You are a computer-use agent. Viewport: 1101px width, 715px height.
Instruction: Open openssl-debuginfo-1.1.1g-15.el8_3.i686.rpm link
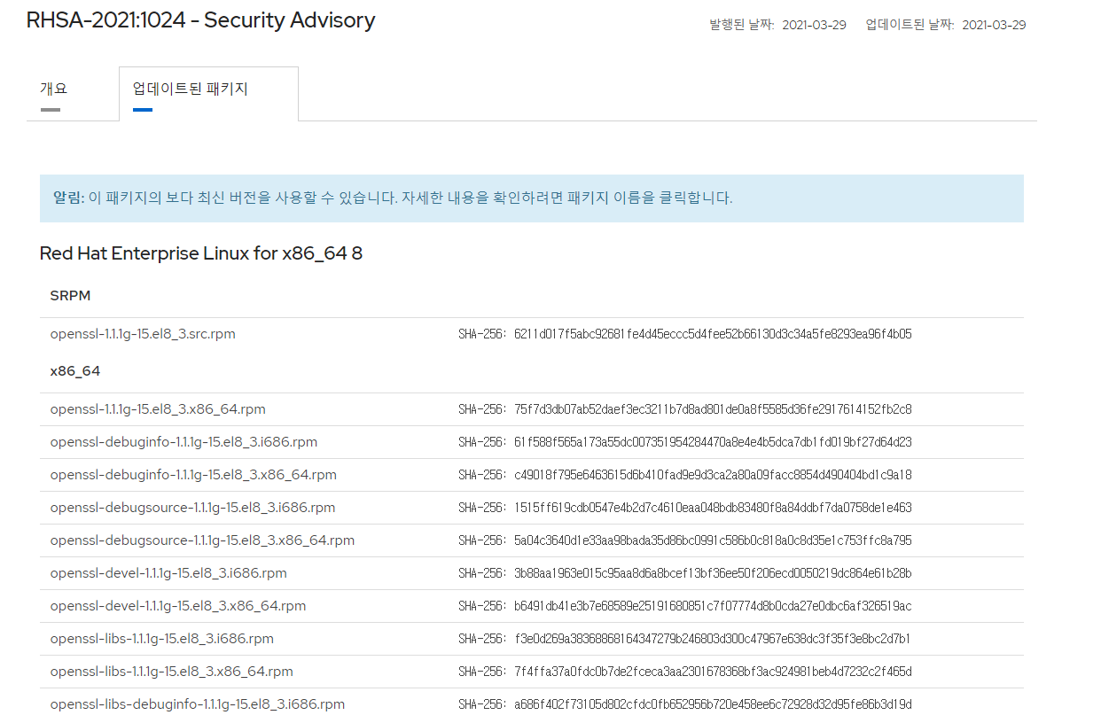pos(183,442)
